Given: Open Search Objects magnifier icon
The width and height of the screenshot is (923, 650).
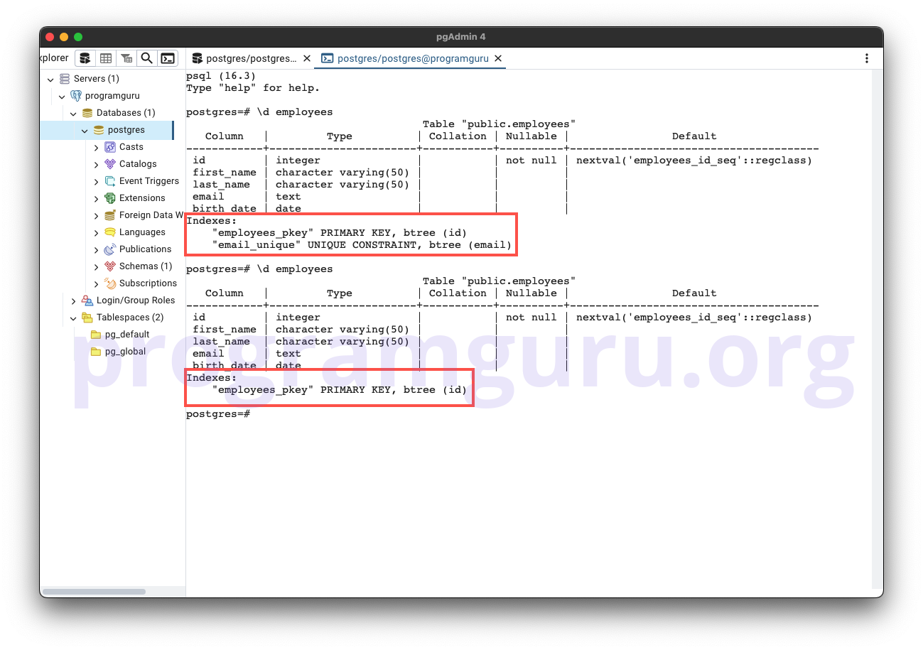Looking at the screenshot, I should click(x=146, y=58).
